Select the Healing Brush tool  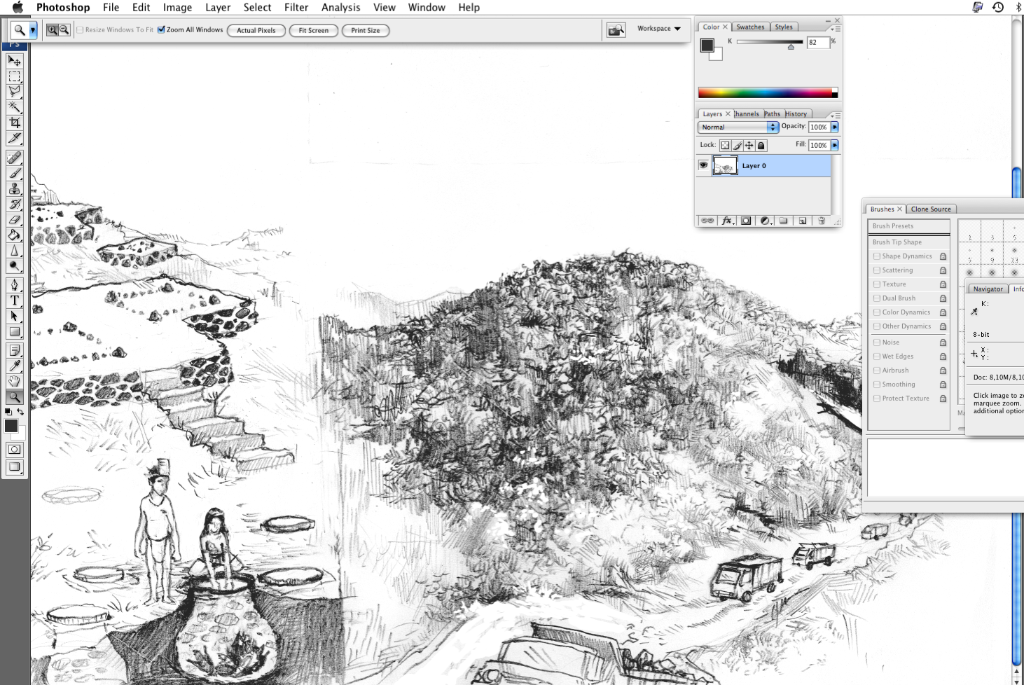pos(15,158)
